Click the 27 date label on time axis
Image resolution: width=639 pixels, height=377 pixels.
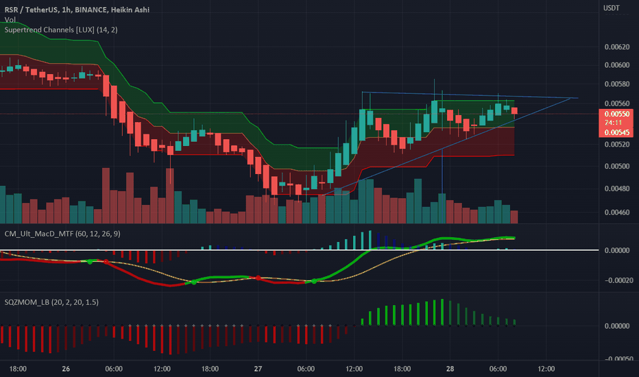[258, 369]
